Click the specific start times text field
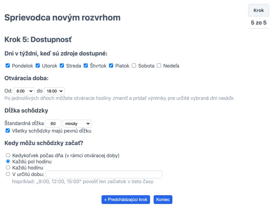The width and height of the screenshot is (275, 211). [x=104, y=174]
